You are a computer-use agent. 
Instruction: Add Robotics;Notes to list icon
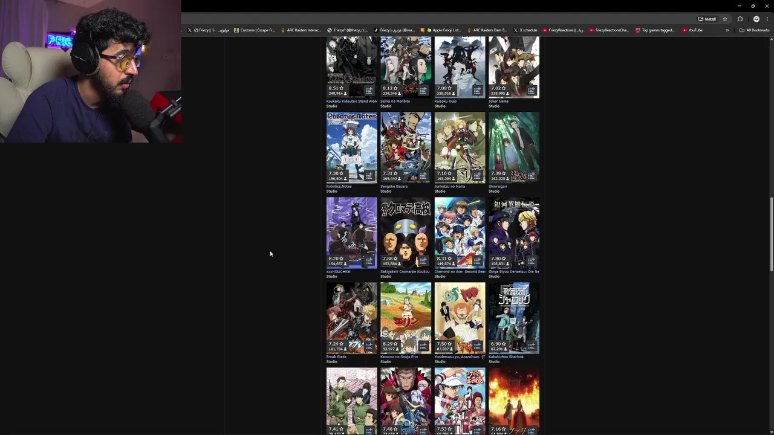[x=369, y=176]
